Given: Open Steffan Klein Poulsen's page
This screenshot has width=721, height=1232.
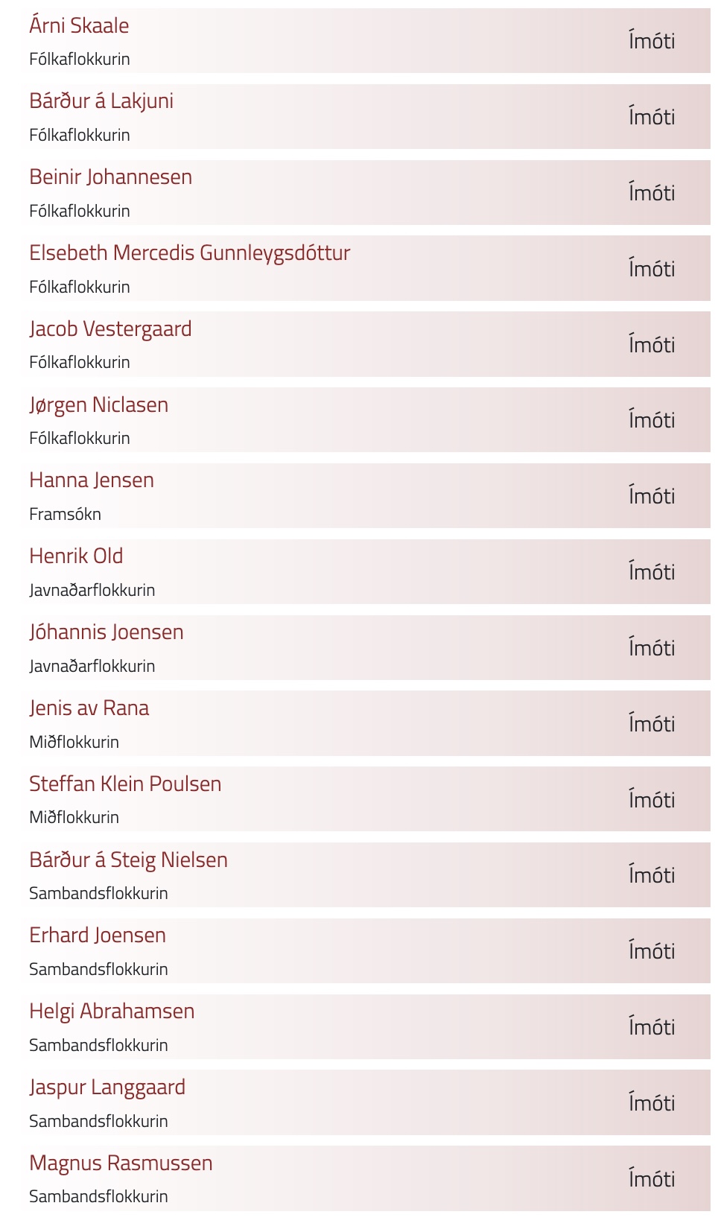Looking at the screenshot, I should pyautogui.click(x=125, y=784).
